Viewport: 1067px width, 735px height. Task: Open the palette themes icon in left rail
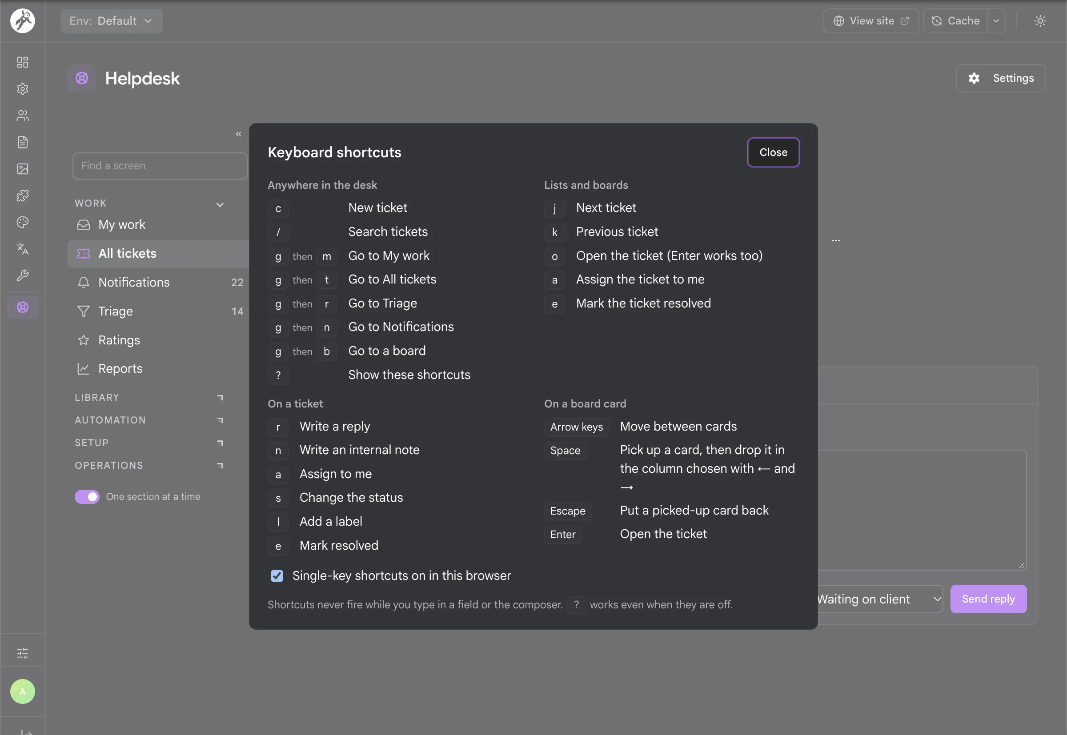point(23,223)
